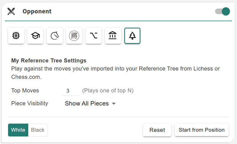The height and width of the screenshot is (144, 237).
Task: Select the Reference Tree pine icon
Action: point(132,36)
